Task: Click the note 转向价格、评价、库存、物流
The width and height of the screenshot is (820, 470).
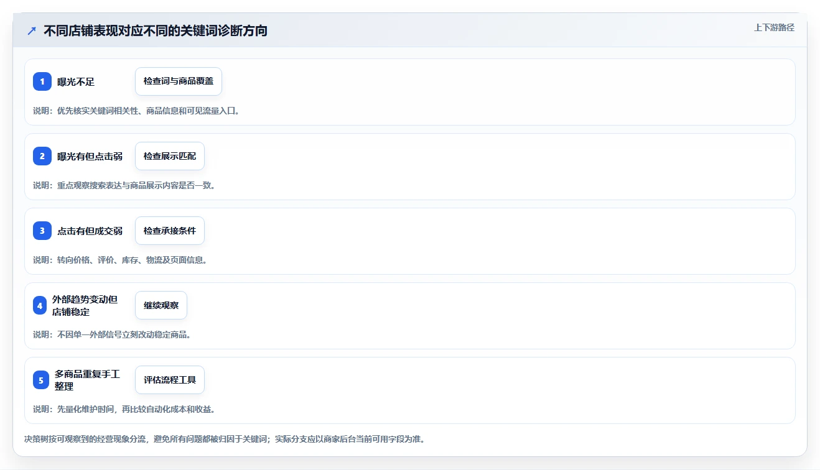Action: point(120,260)
